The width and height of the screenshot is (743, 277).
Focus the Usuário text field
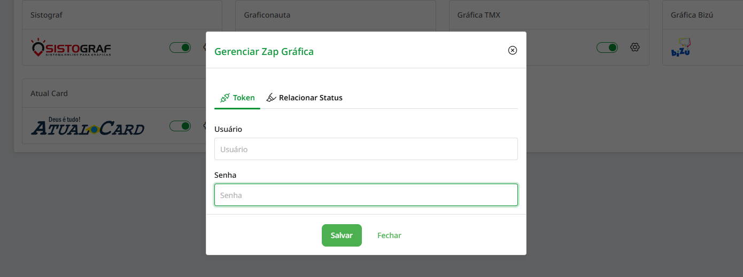click(366, 149)
